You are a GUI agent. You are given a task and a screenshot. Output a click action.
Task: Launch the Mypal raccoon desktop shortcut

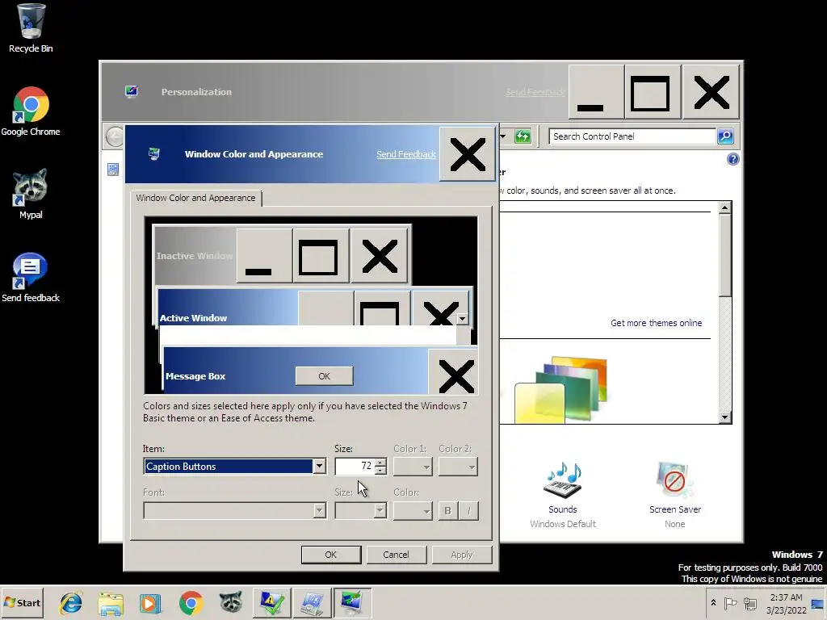tap(31, 194)
